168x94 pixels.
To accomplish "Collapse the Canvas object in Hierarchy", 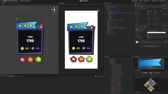I will [x=106, y=9].
